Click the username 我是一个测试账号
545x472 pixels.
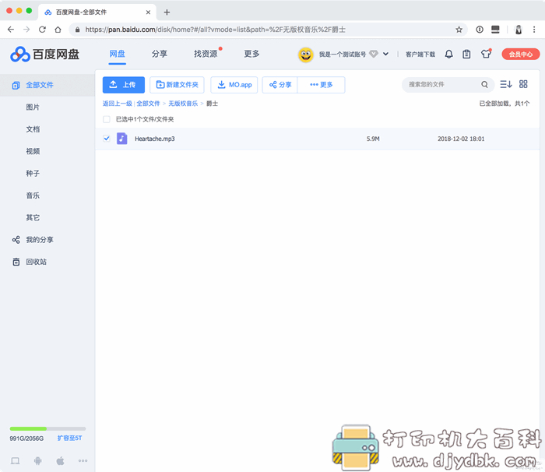[343, 55]
